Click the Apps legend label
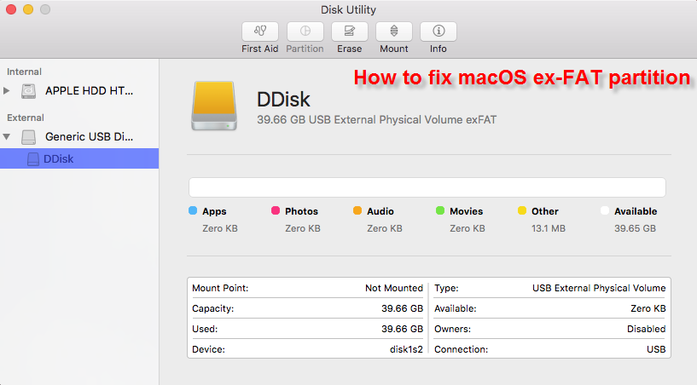 214,211
